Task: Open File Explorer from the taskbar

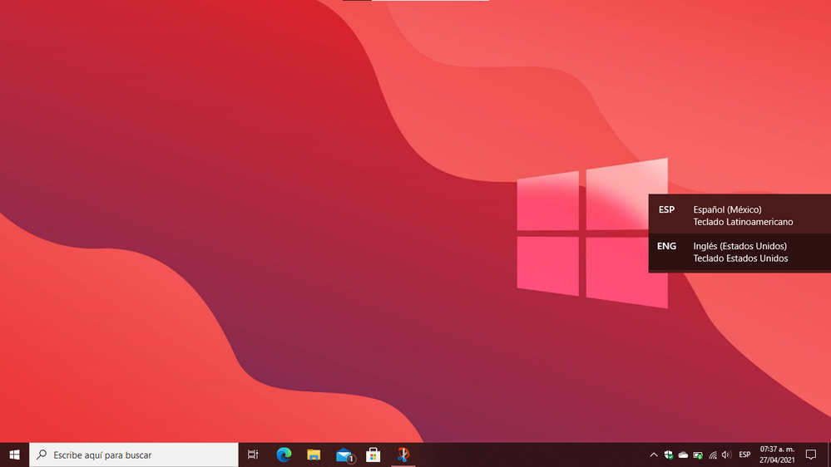Action: [314, 455]
